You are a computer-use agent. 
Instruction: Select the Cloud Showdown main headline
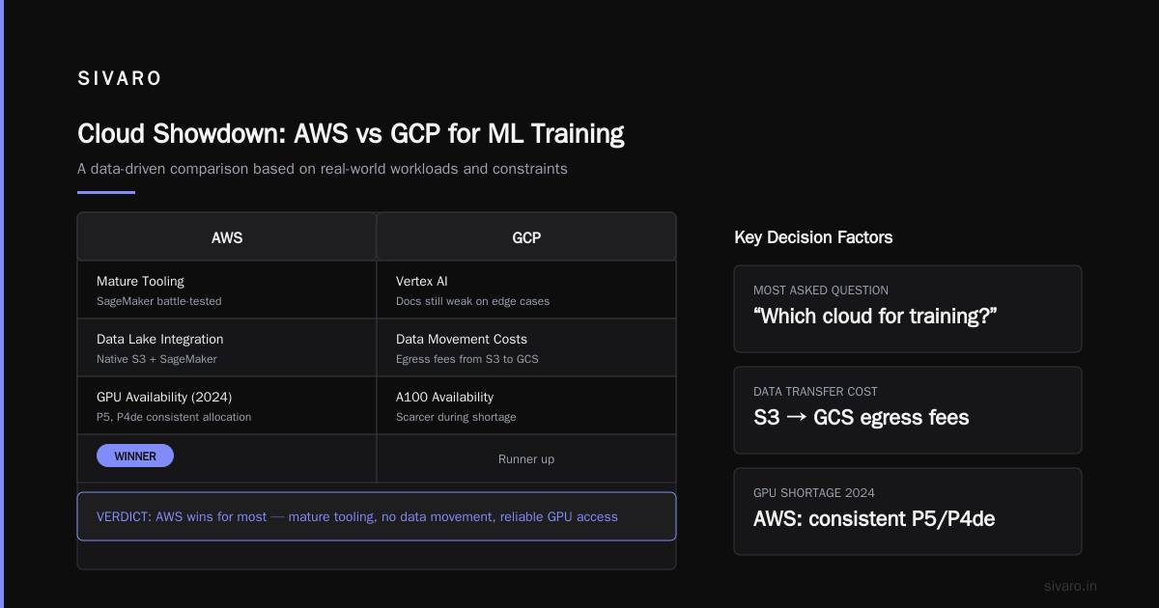pos(351,133)
